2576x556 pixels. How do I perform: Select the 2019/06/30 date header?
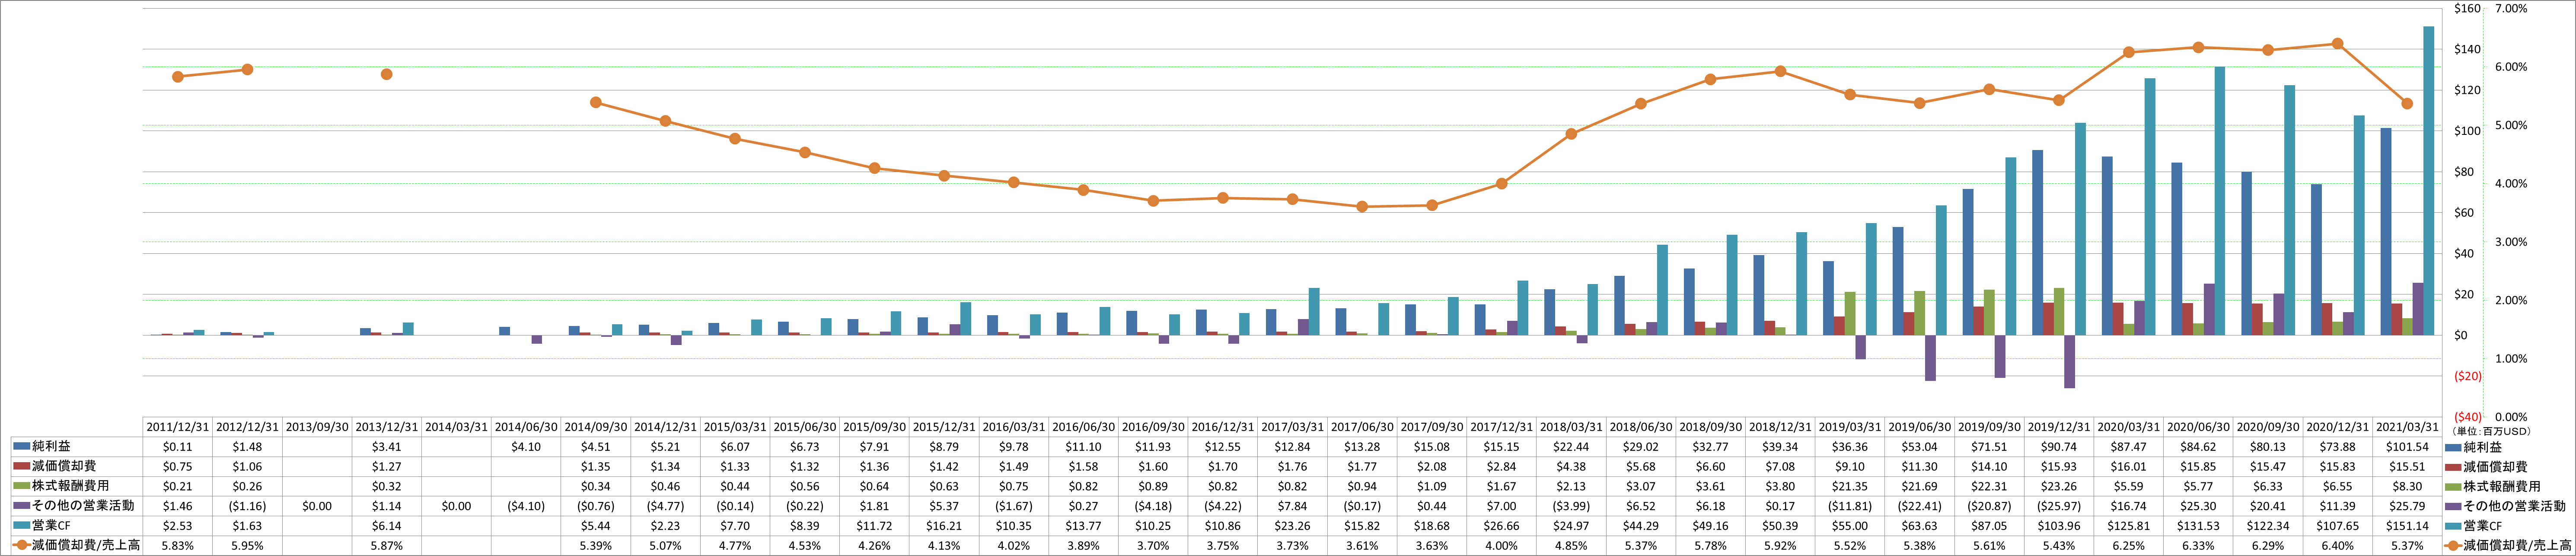point(1919,427)
